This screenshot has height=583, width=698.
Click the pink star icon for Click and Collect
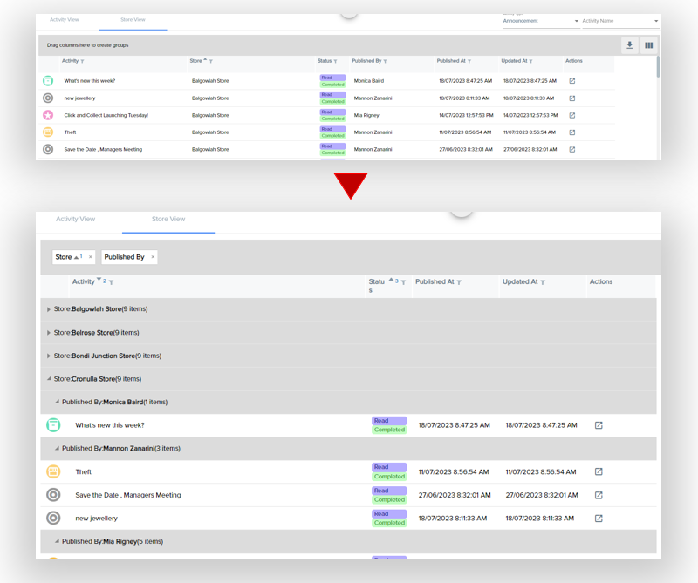click(48, 115)
